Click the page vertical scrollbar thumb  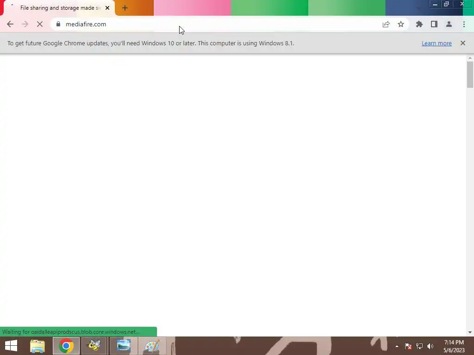click(x=470, y=74)
